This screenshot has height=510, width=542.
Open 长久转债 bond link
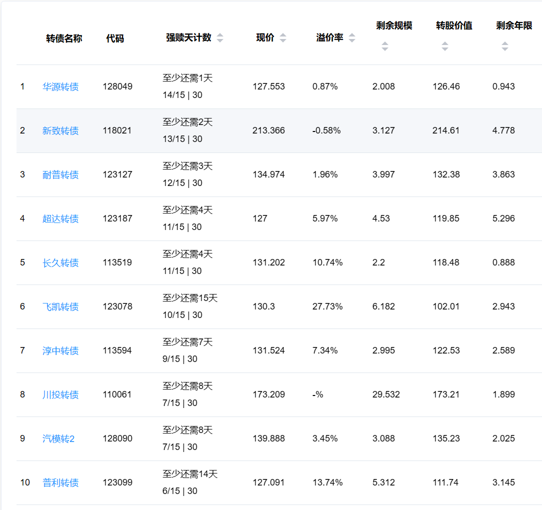pos(60,263)
